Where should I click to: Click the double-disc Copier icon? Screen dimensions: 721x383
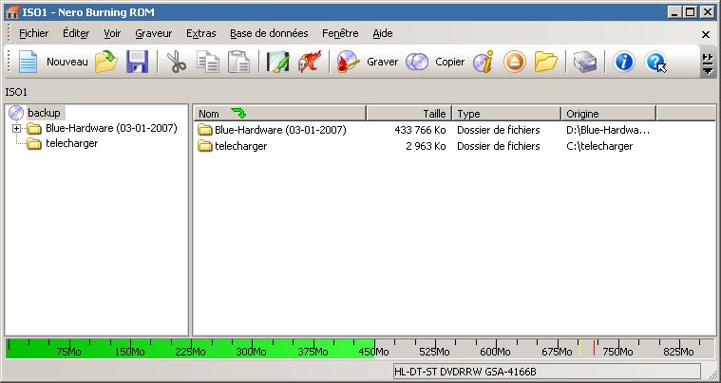pos(417,62)
